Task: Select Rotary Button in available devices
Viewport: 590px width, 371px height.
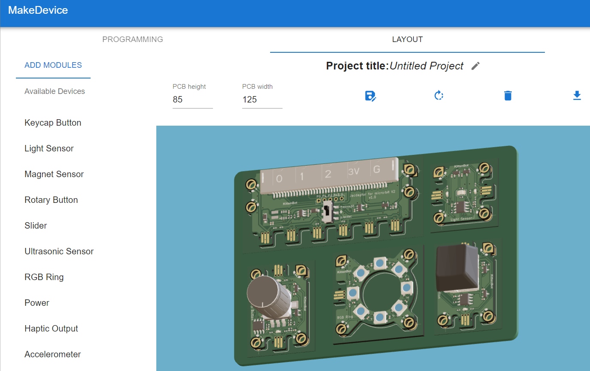Action: pyautogui.click(x=51, y=200)
